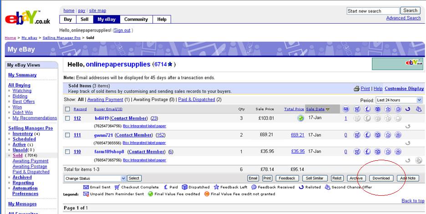This screenshot has width=426, height=214.
Task: Click the Feedback Received header icon
Action: pyautogui.click(x=398, y=109)
